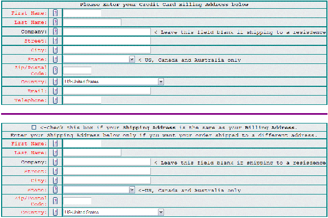Click into the billing City field
328x218 pixels.
click(107, 50)
